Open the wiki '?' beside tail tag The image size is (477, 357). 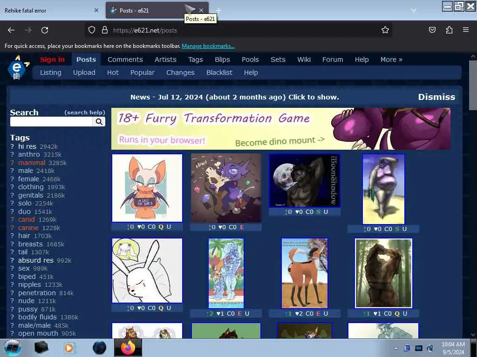tap(12, 252)
